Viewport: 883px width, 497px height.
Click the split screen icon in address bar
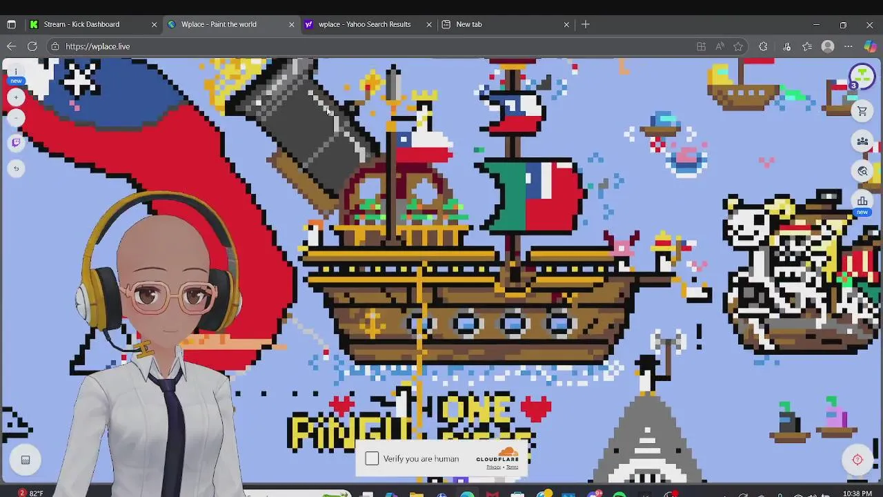tap(701, 46)
